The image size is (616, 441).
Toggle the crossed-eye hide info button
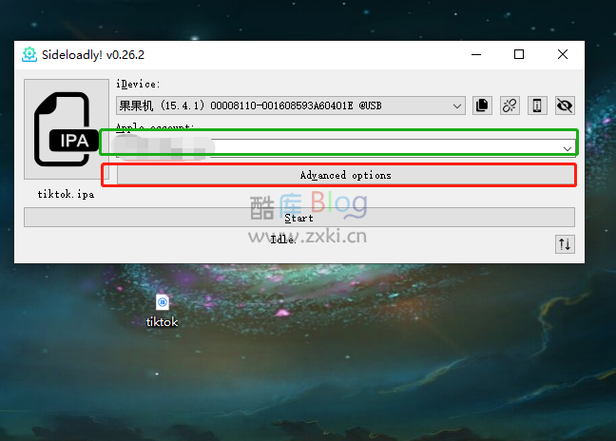(565, 105)
